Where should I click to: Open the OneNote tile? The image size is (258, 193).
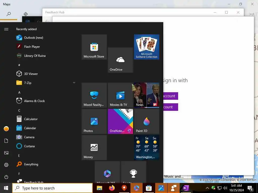click(120, 121)
